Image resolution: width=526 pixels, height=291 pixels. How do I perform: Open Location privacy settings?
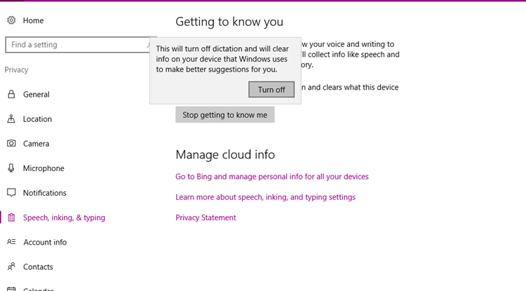pos(37,119)
